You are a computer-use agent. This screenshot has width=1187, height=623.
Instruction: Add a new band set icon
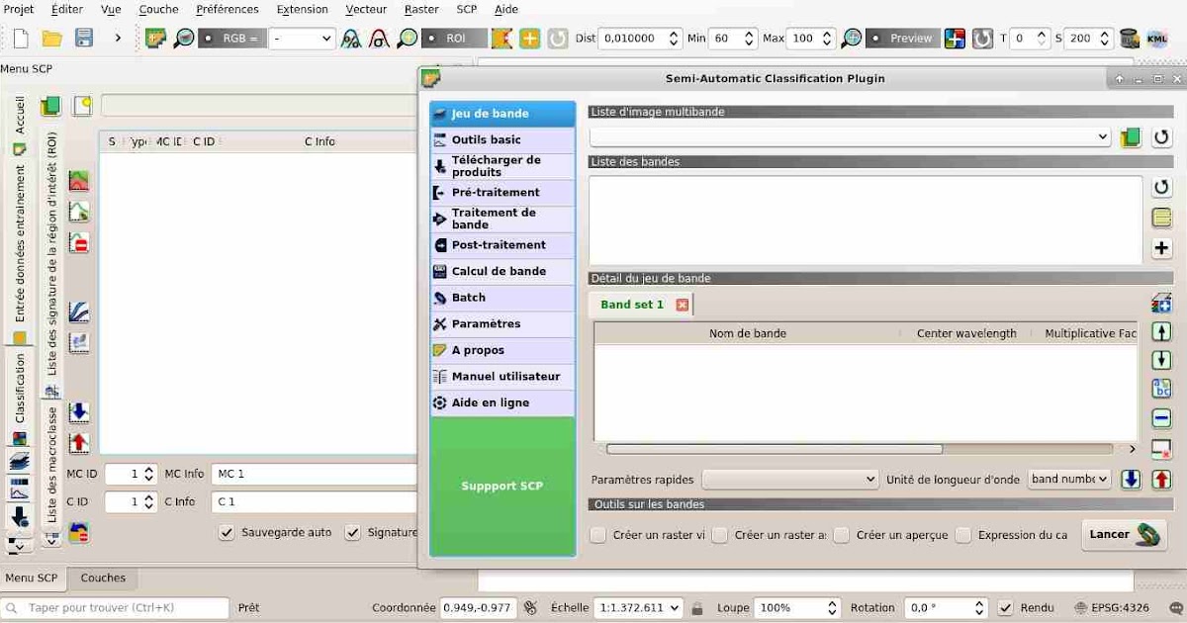click(x=1162, y=303)
